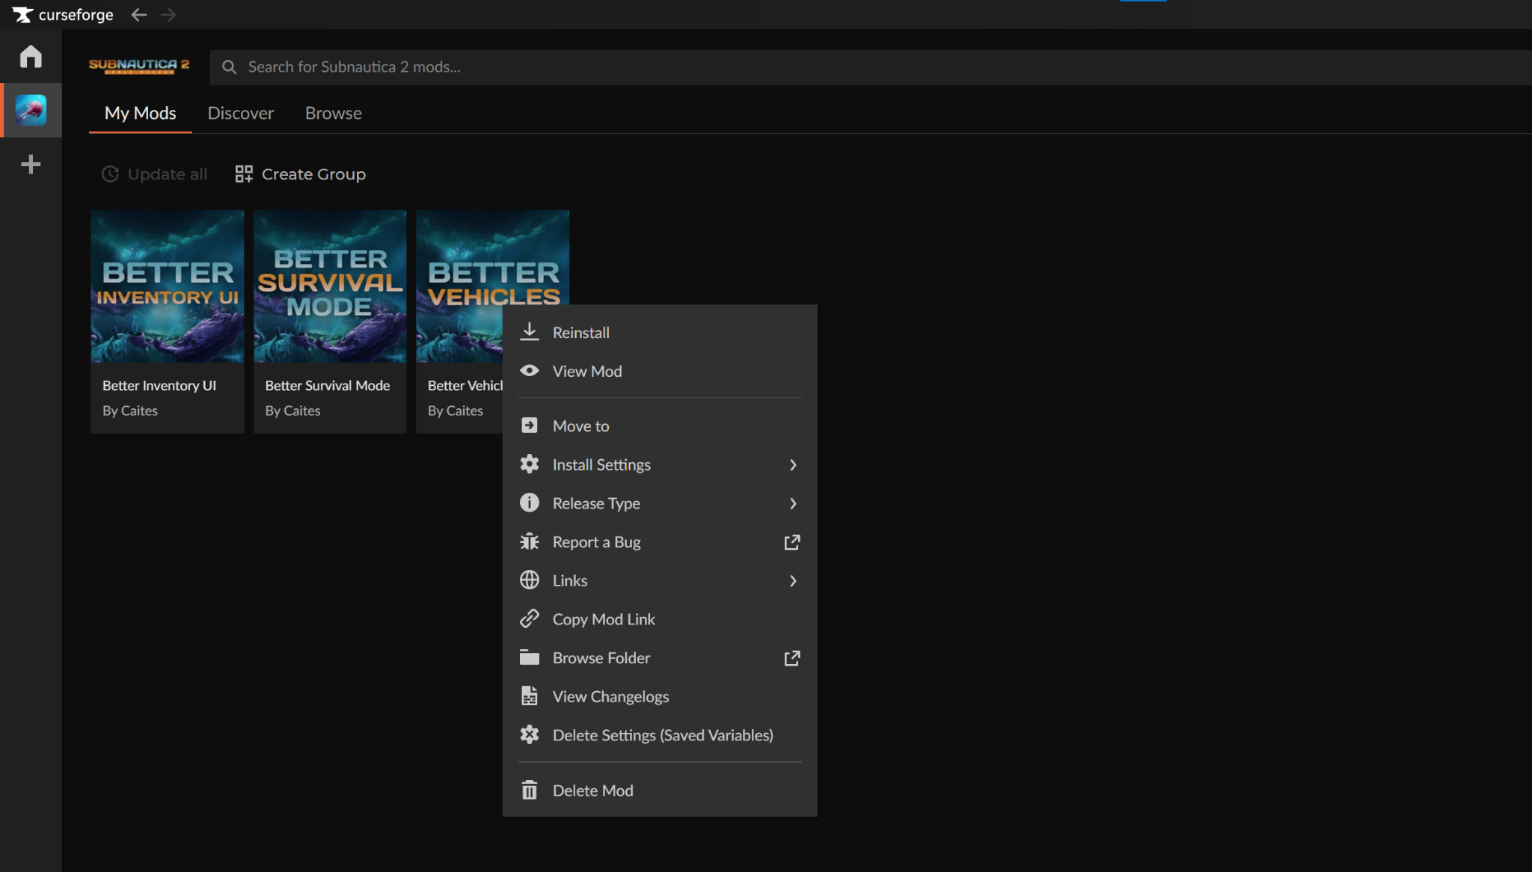Viewport: 1532px width, 872px height.
Task: Switch to the Browse tab
Action: point(333,113)
